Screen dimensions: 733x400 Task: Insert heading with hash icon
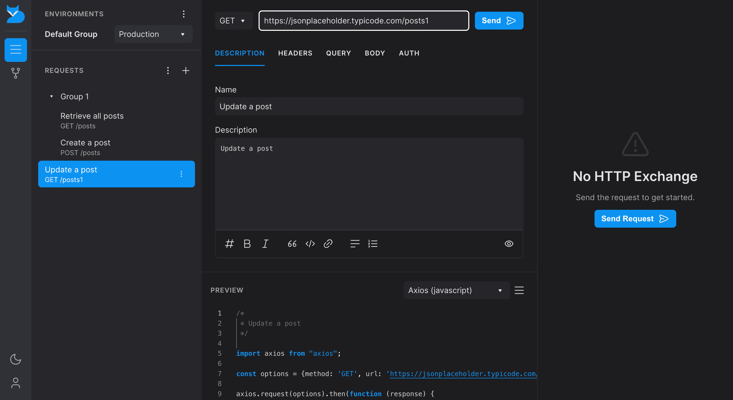pos(229,244)
